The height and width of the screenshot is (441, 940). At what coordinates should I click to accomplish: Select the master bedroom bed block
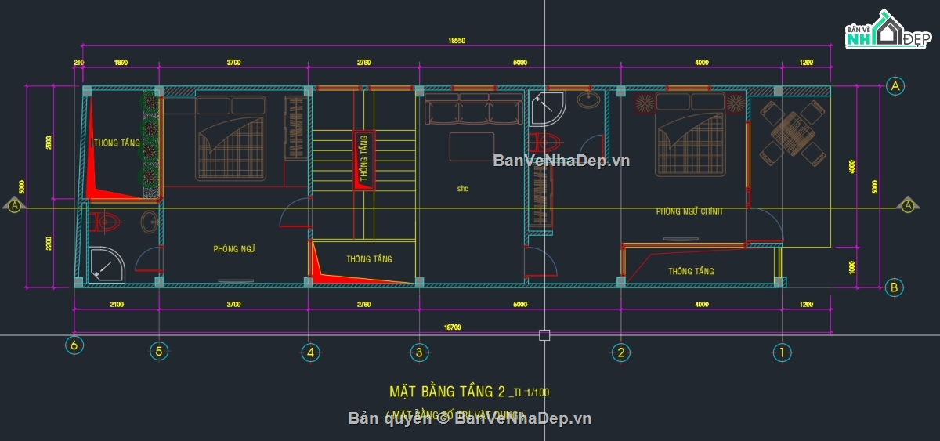[x=689, y=133]
